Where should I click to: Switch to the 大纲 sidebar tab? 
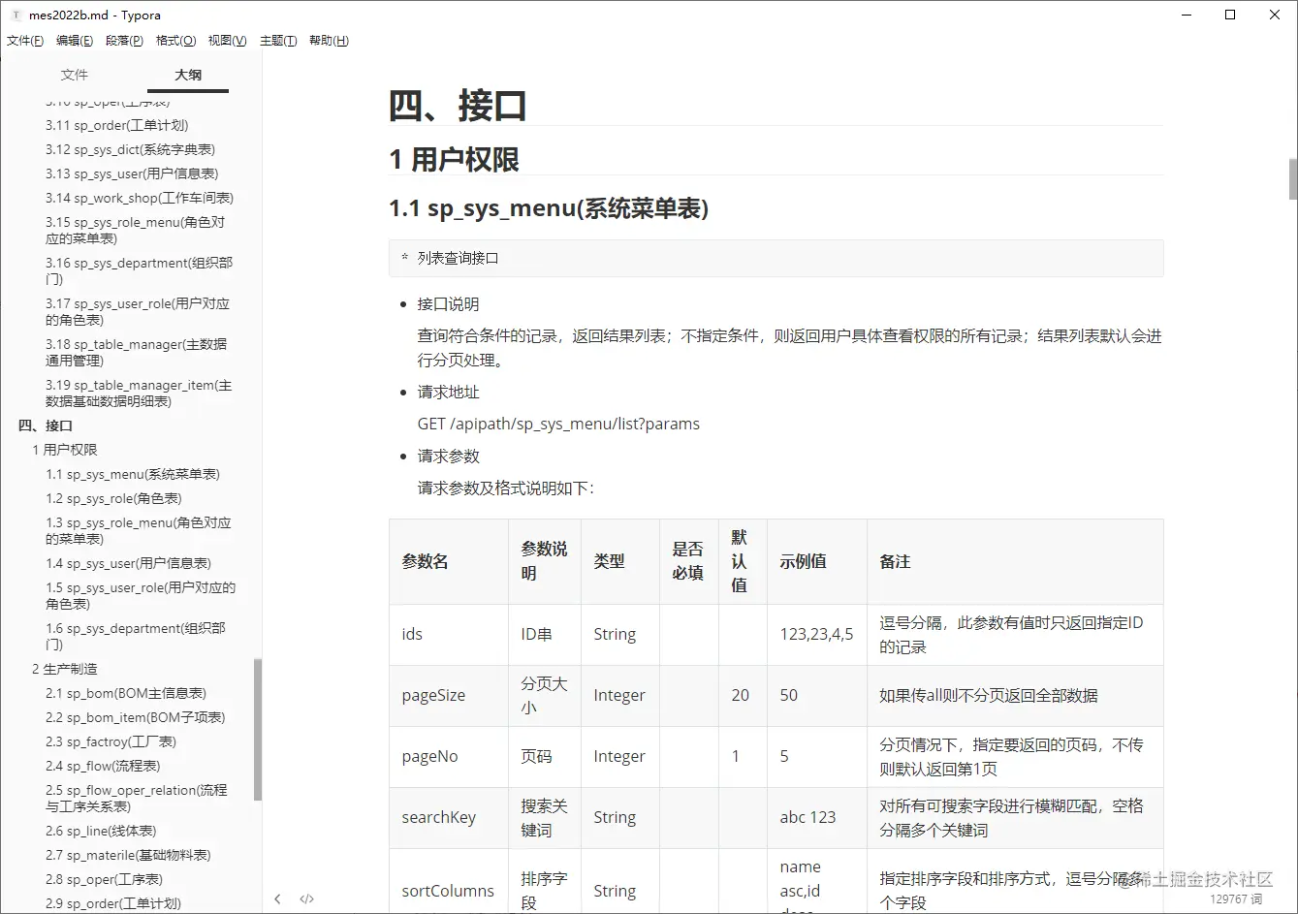[187, 75]
